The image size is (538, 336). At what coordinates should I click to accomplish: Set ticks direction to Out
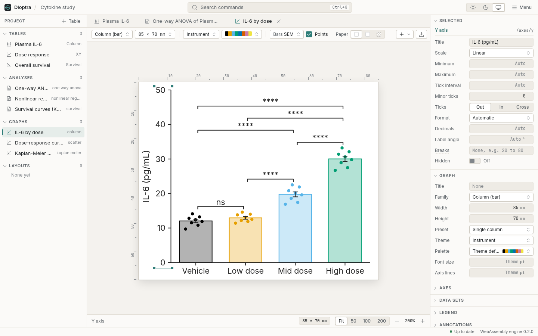(x=480, y=107)
